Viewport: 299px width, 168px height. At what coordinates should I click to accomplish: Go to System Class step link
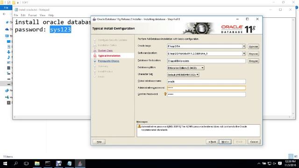click(x=105, y=50)
